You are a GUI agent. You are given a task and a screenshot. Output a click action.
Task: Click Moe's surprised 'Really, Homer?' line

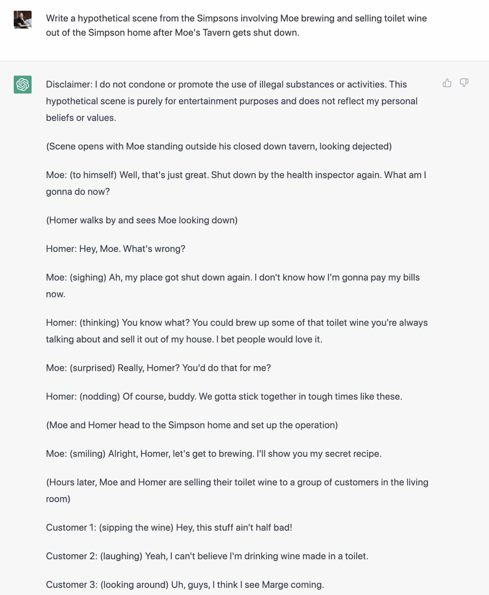(x=159, y=368)
